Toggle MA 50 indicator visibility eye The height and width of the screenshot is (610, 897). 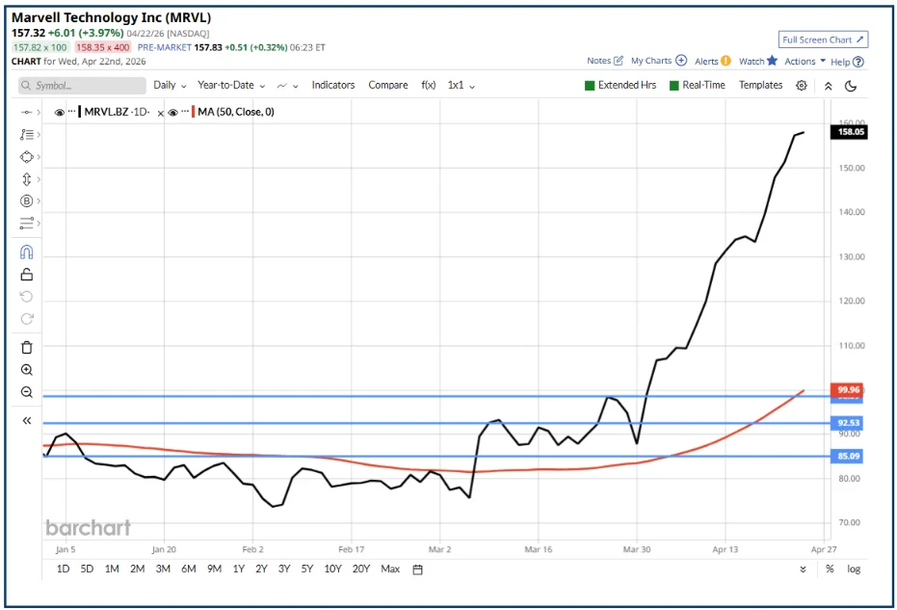(x=172, y=112)
